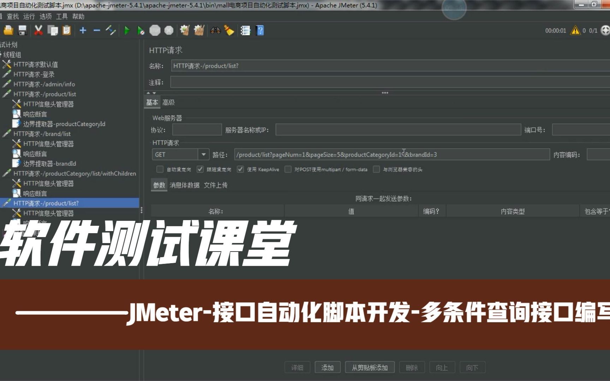Select 响应断言 under /productCategory/list/withChildren
The height and width of the screenshot is (381, 610).
[x=35, y=194]
